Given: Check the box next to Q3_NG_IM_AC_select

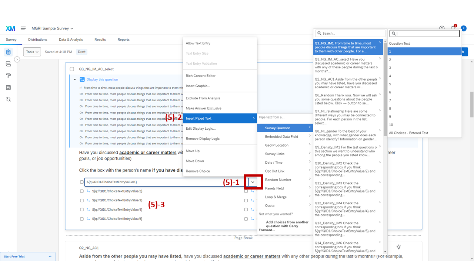Looking at the screenshot, I should pyautogui.click(x=72, y=69).
